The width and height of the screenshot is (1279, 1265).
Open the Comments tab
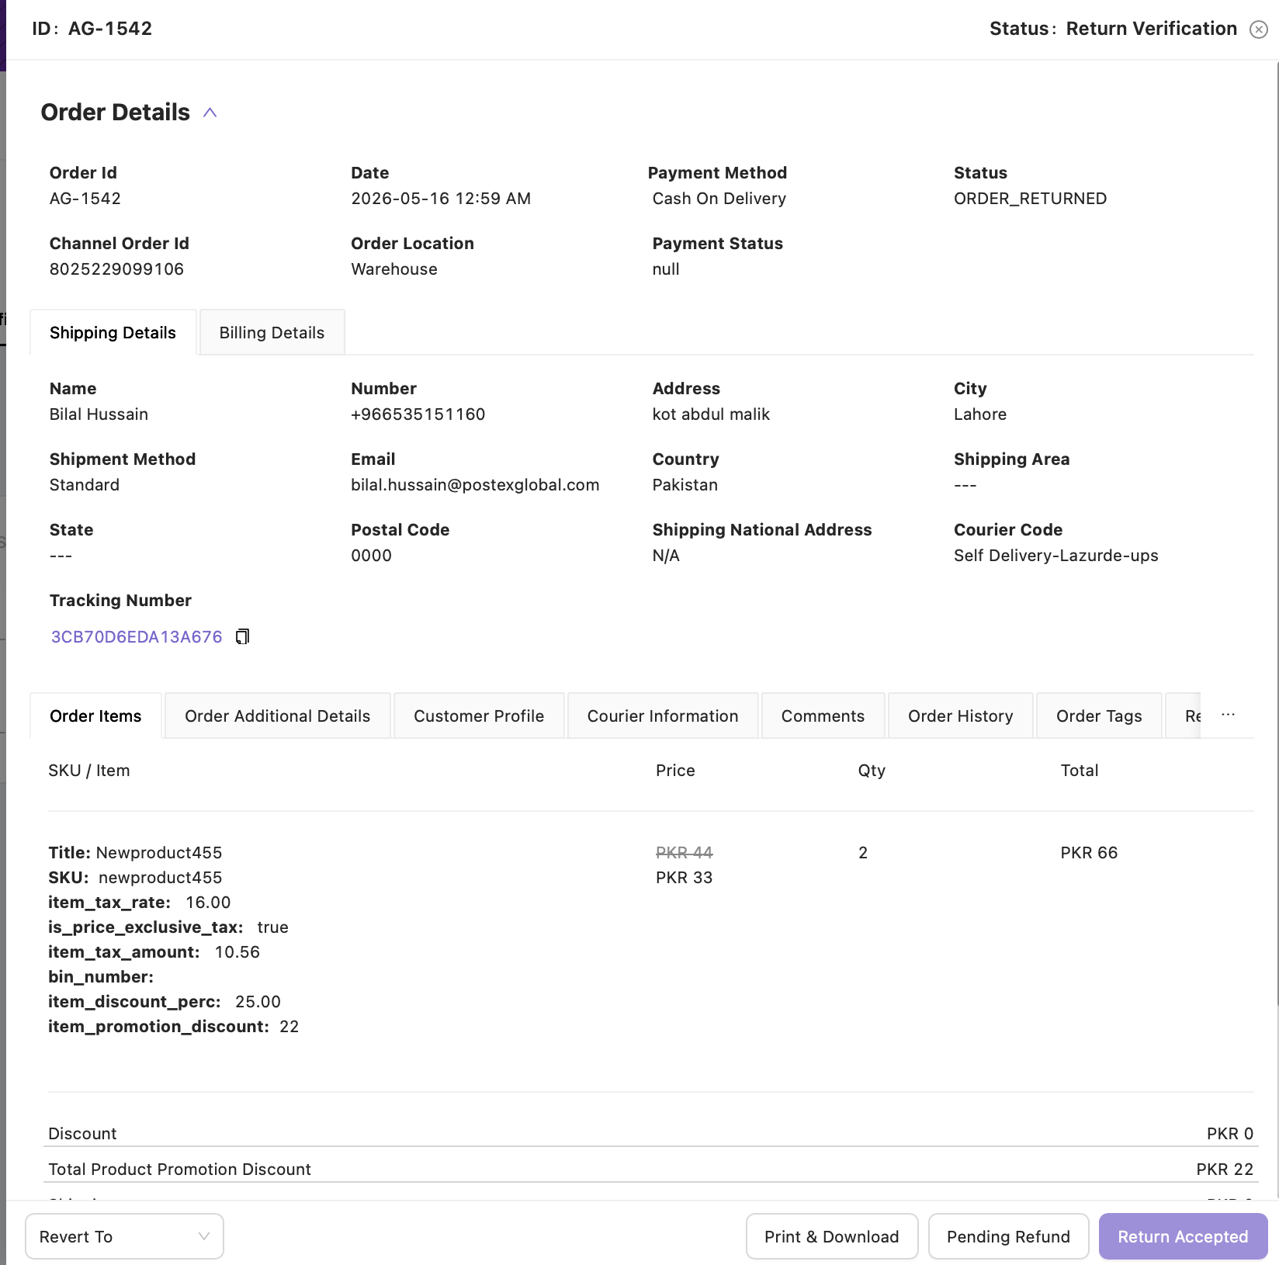coord(823,716)
